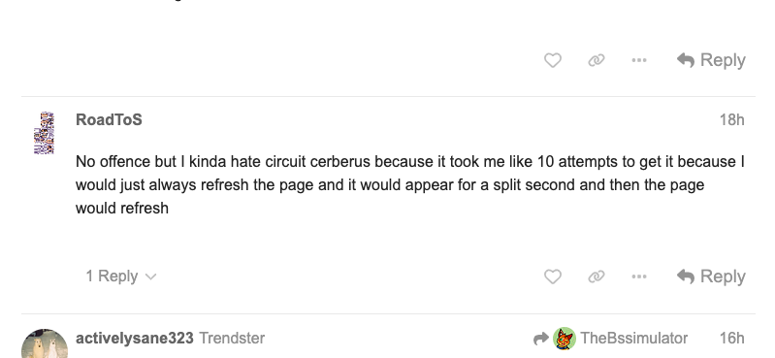Copy link of post above RoadToS
This screenshot has height=358, width=775.
pos(597,60)
